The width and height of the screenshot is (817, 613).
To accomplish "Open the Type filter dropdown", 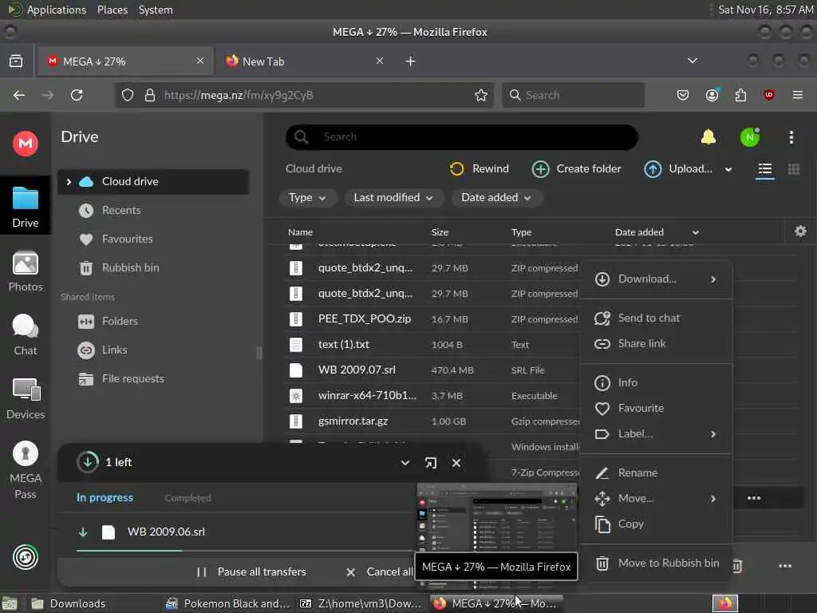I will [x=307, y=198].
